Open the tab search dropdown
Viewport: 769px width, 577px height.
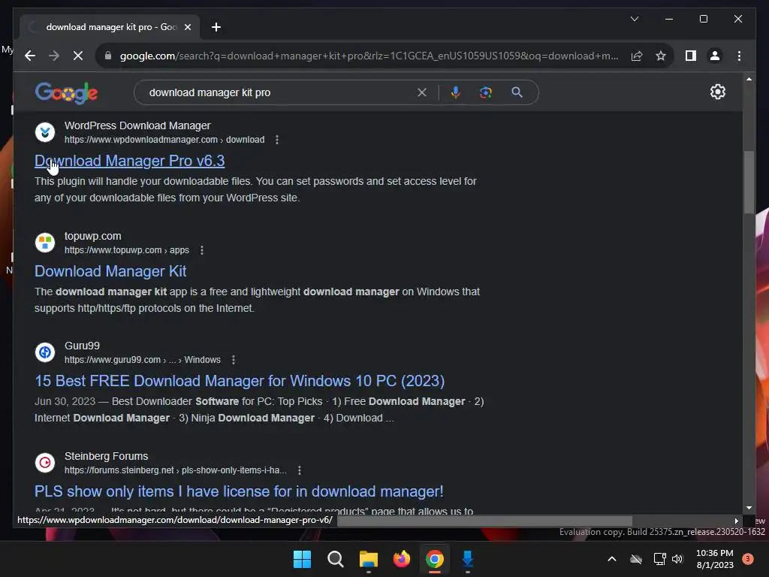coord(634,19)
